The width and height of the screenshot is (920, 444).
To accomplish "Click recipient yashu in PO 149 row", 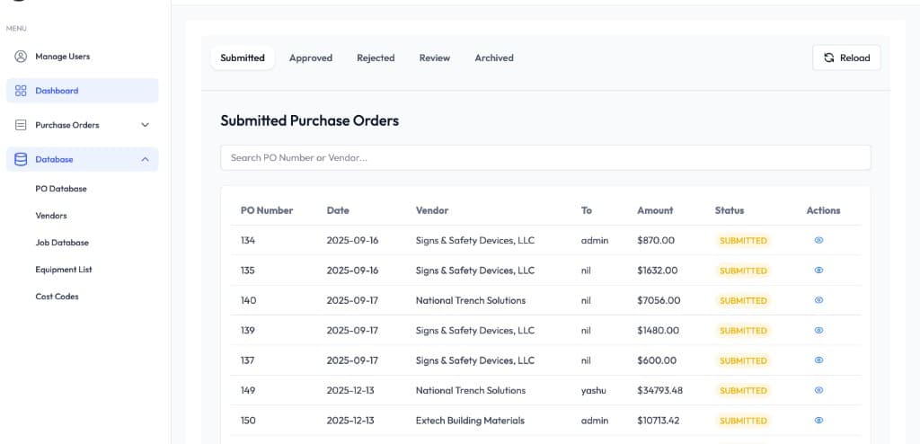I will (593, 390).
